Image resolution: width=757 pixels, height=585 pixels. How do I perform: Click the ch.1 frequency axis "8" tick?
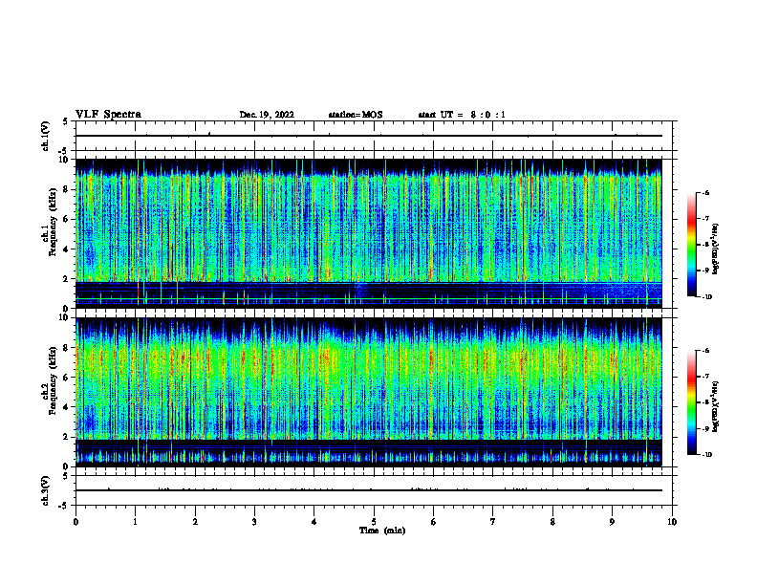click(66, 189)
